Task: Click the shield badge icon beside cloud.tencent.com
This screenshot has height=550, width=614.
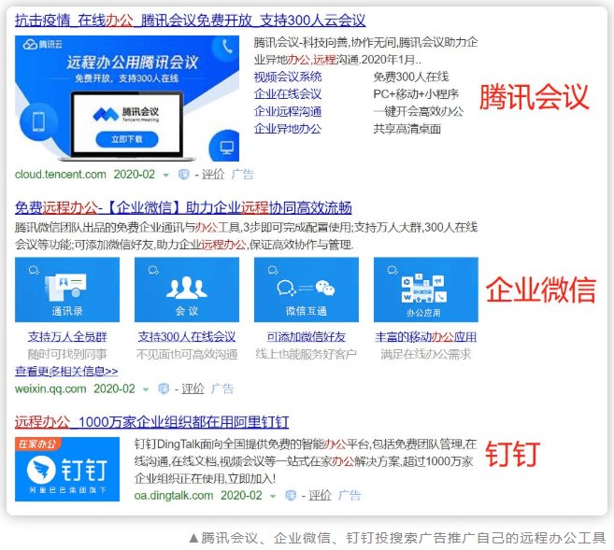Action: 184,175
